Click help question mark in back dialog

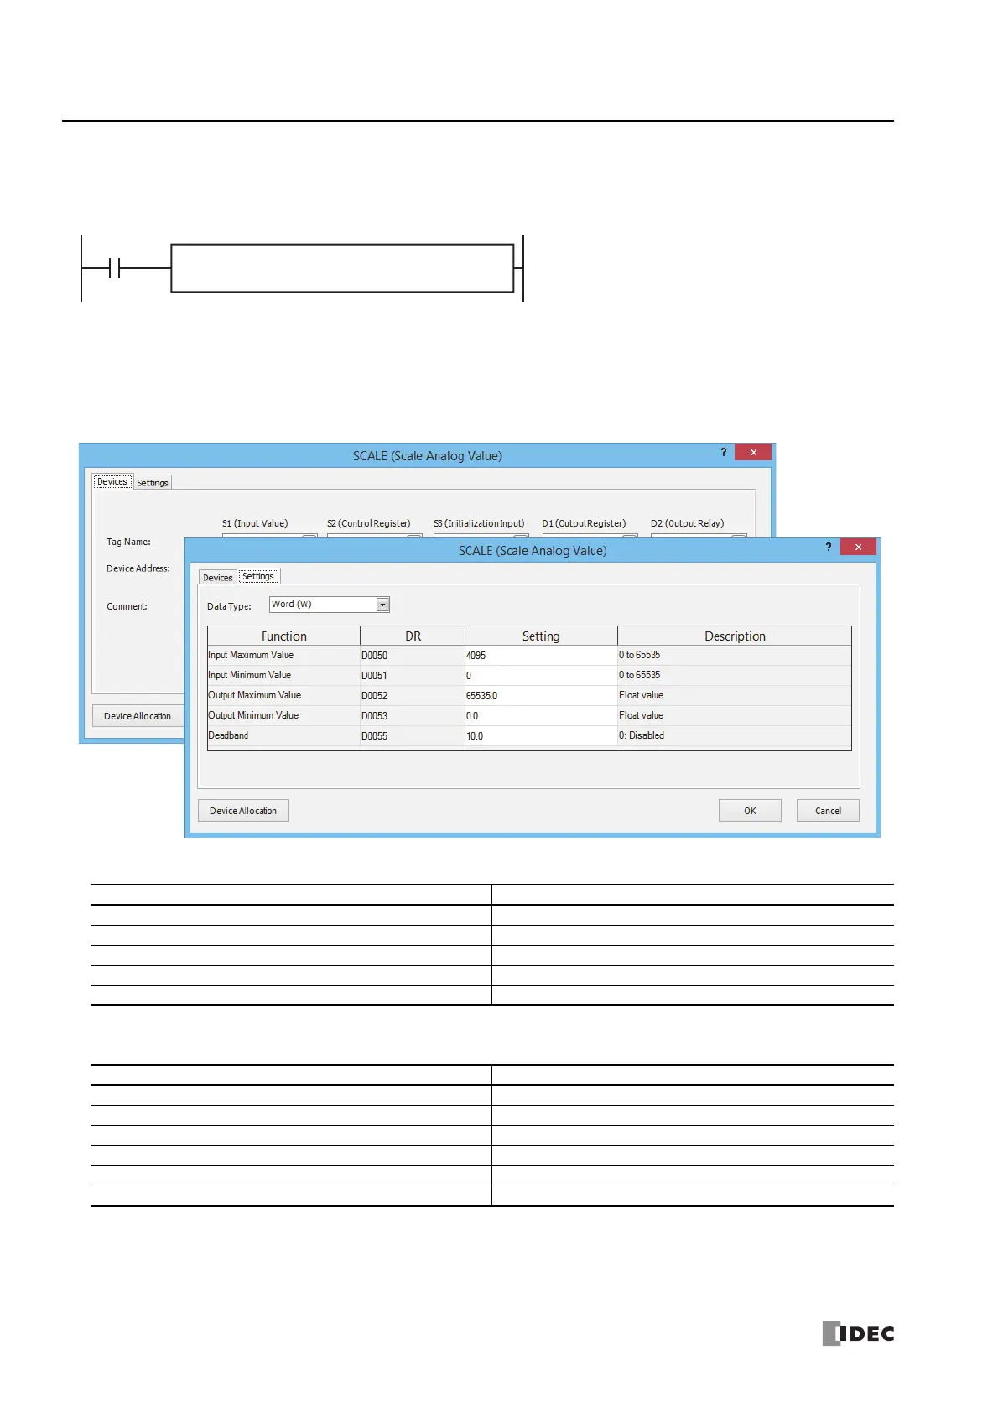coord(724,452)
